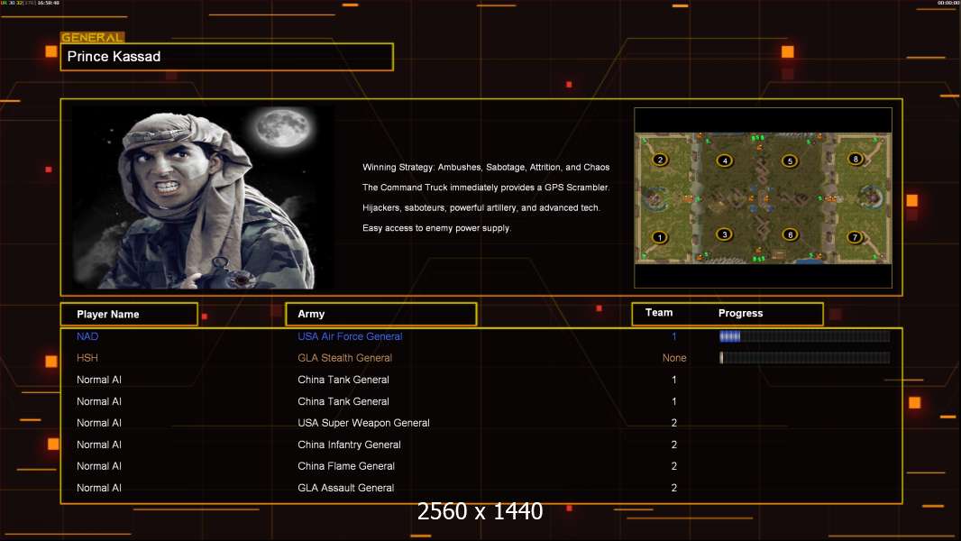The height and width of the screenshot is (541, 961).
Task: Click start position 1 on the map
Action: click(660, 237)
